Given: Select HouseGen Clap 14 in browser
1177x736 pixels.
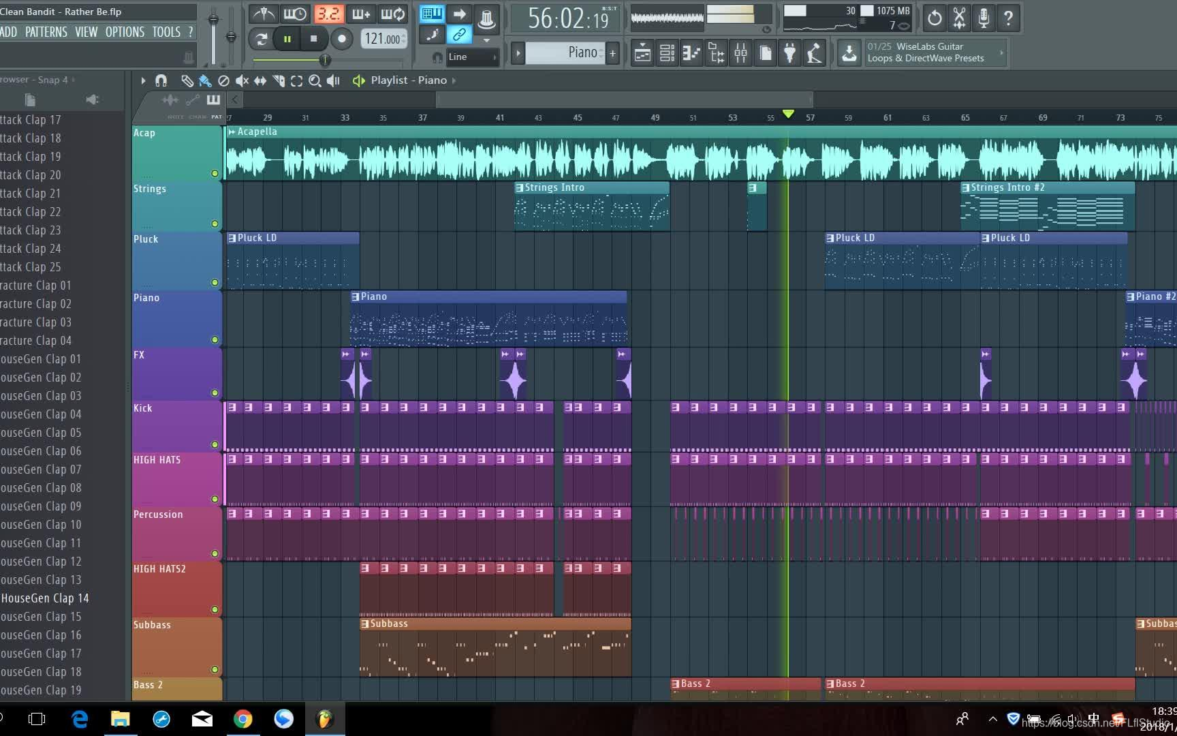Looking at the screenshot, I should pos(45,598).
